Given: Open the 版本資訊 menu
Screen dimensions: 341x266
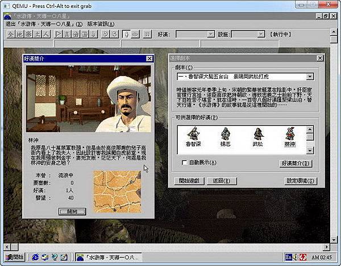Looking at the screenshot, I should pyautogui.click(x=101, y=24).
